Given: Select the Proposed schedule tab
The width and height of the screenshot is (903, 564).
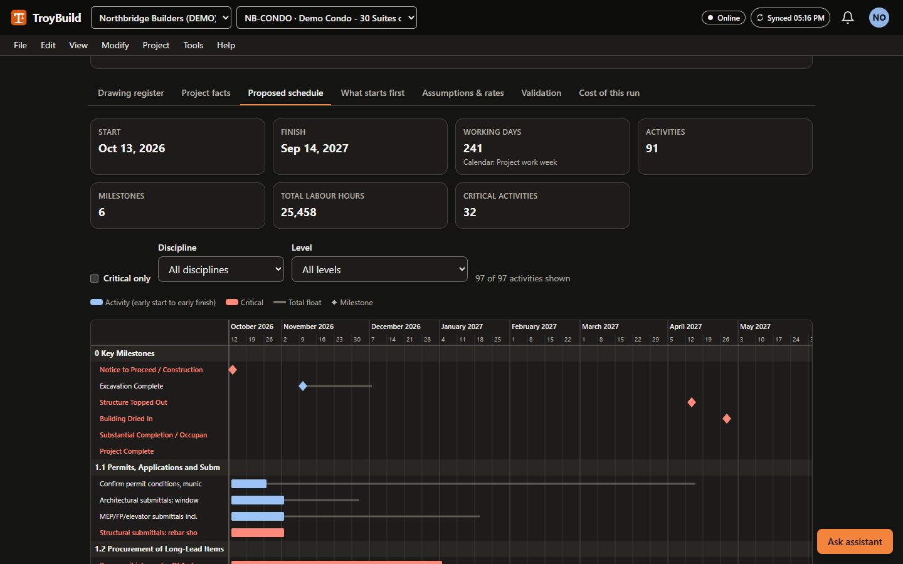Looking at the screenshot, I should pyautogui.click(x=286, y=93).
